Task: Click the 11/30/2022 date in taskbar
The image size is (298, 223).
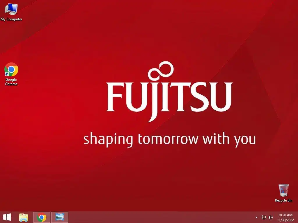Action: pos(285,220)
